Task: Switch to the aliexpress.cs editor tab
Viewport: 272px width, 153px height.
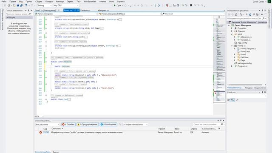Action: [x=103, y=10]
